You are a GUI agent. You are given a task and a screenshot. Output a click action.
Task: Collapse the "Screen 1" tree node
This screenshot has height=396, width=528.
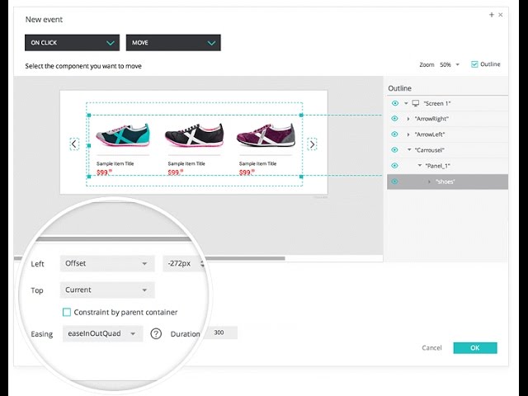coord(406,103)
